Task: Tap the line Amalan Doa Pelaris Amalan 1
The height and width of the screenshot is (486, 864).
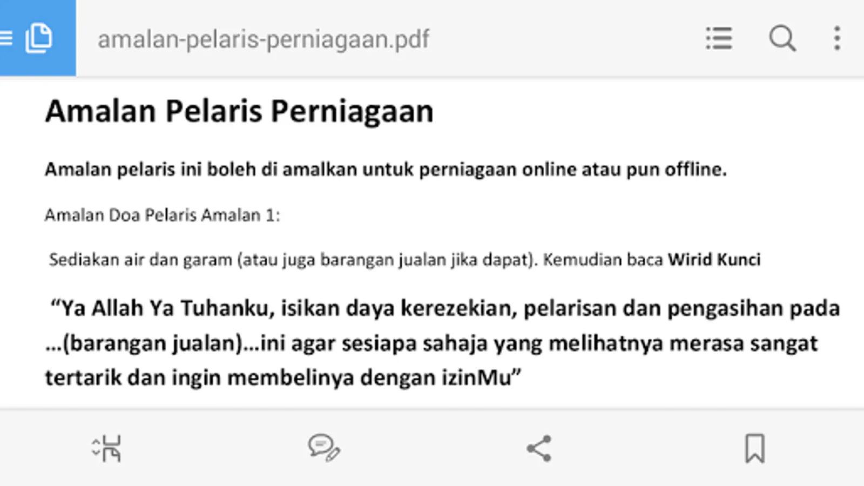Action: [163, 215]
